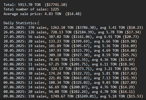Click the 02.06.2025 row, 67.25 TON

(69, 64)
